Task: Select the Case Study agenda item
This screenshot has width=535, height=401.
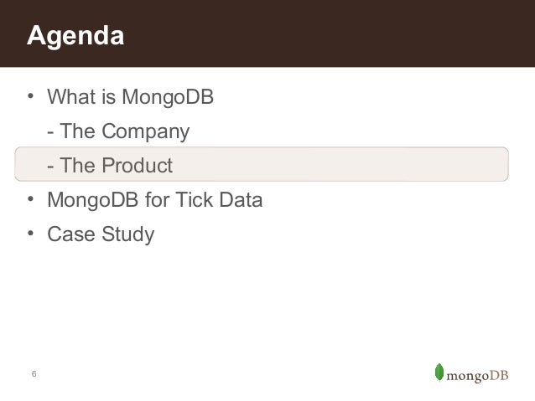Action: pyautogui.click(x=101, y=234)
